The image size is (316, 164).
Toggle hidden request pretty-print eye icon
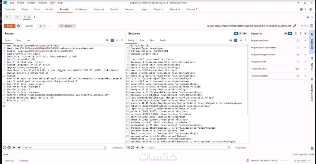click(x=107, y=40)
